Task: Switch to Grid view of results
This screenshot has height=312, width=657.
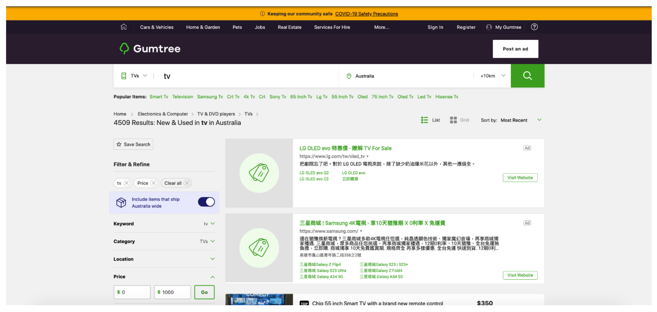Action: tap(460, 120)
